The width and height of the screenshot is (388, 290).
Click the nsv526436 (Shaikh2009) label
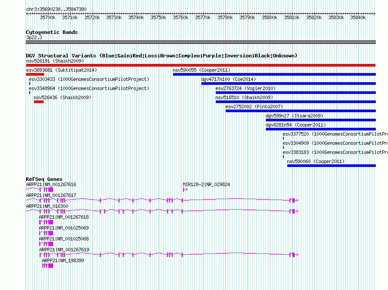pos(62,97)
